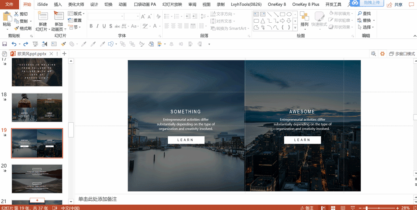Switch to the Insert (插入) tab

tap(58, 4)
